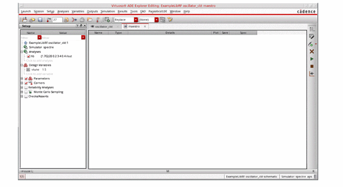
Task: Open the Setup menu in menu bar
Action: click(50, 11)
